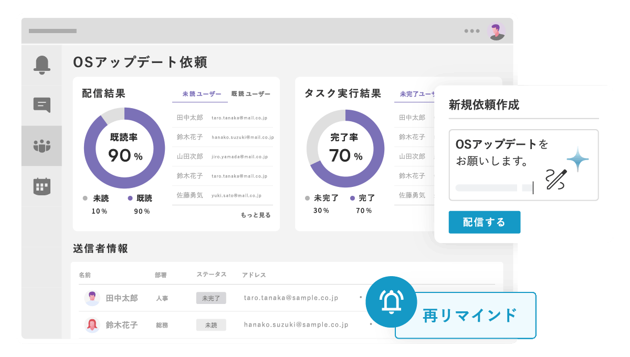Click 田中太郎 avatar in sender table

pyautogui.click(x=92, y=298)
